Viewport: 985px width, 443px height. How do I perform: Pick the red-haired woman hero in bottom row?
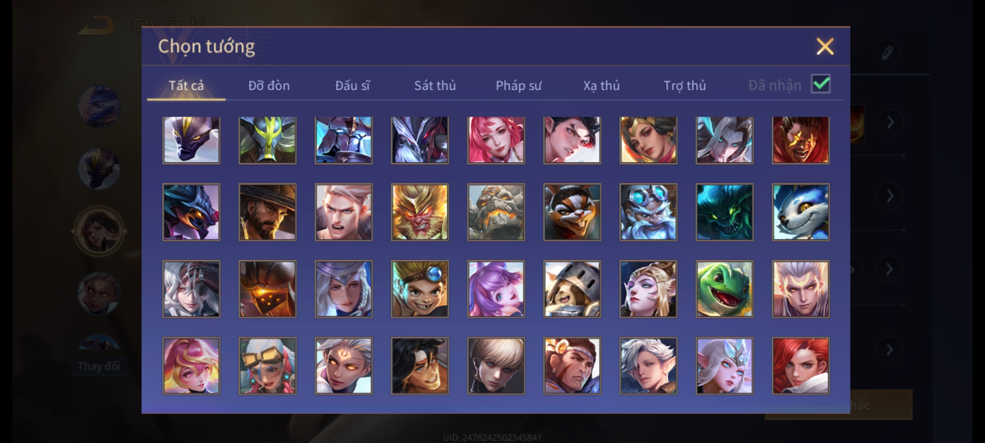pyautogui.click(x=800, y=366)
